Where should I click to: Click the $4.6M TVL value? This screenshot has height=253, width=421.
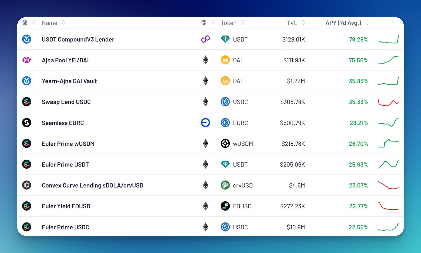pos(297,185)
